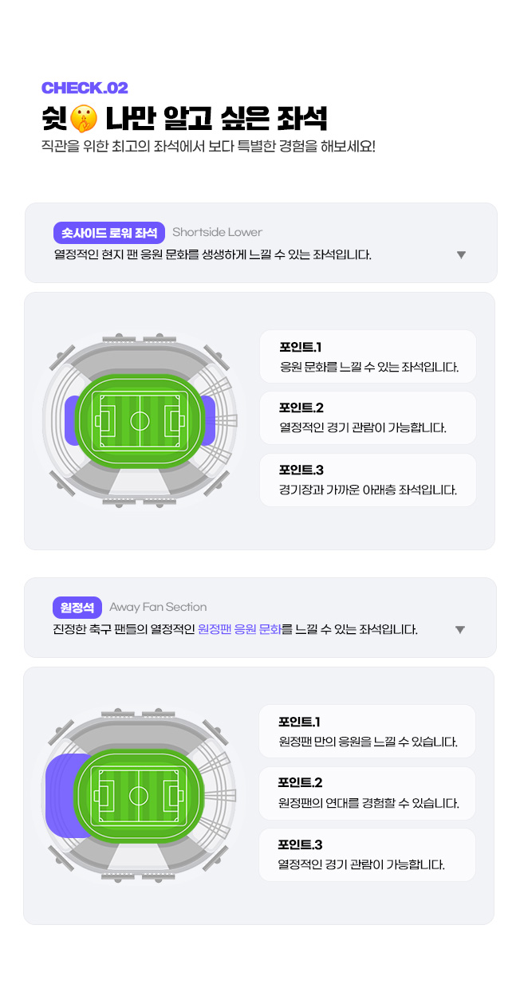Expand the Shortside Lower header bar
The image size is (520, 992).
point(261,243)
